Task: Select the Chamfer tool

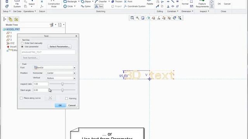Action: [x=101, y=2]
